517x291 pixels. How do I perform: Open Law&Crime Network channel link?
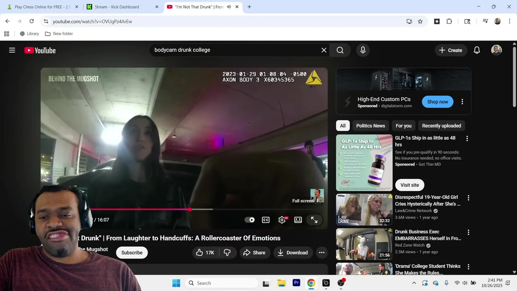point(413,211)
